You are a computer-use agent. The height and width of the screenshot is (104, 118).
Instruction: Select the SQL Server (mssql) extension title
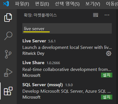point(42,85)
